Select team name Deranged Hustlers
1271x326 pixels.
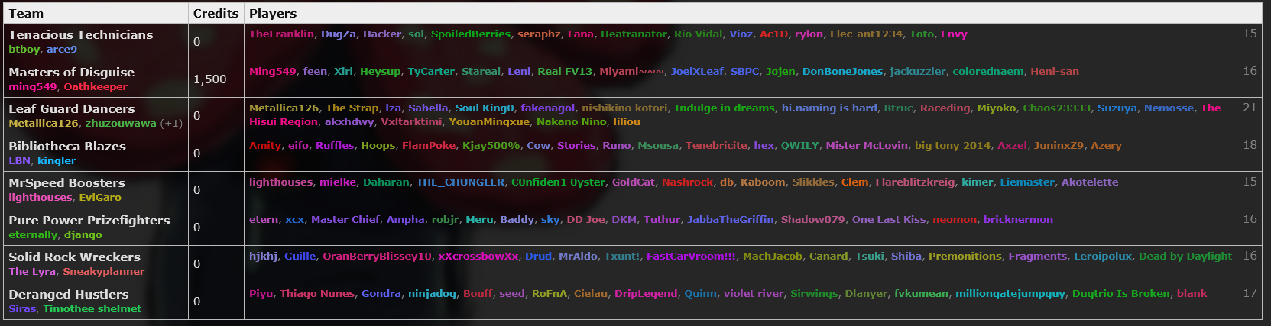[x=69, y=294]
